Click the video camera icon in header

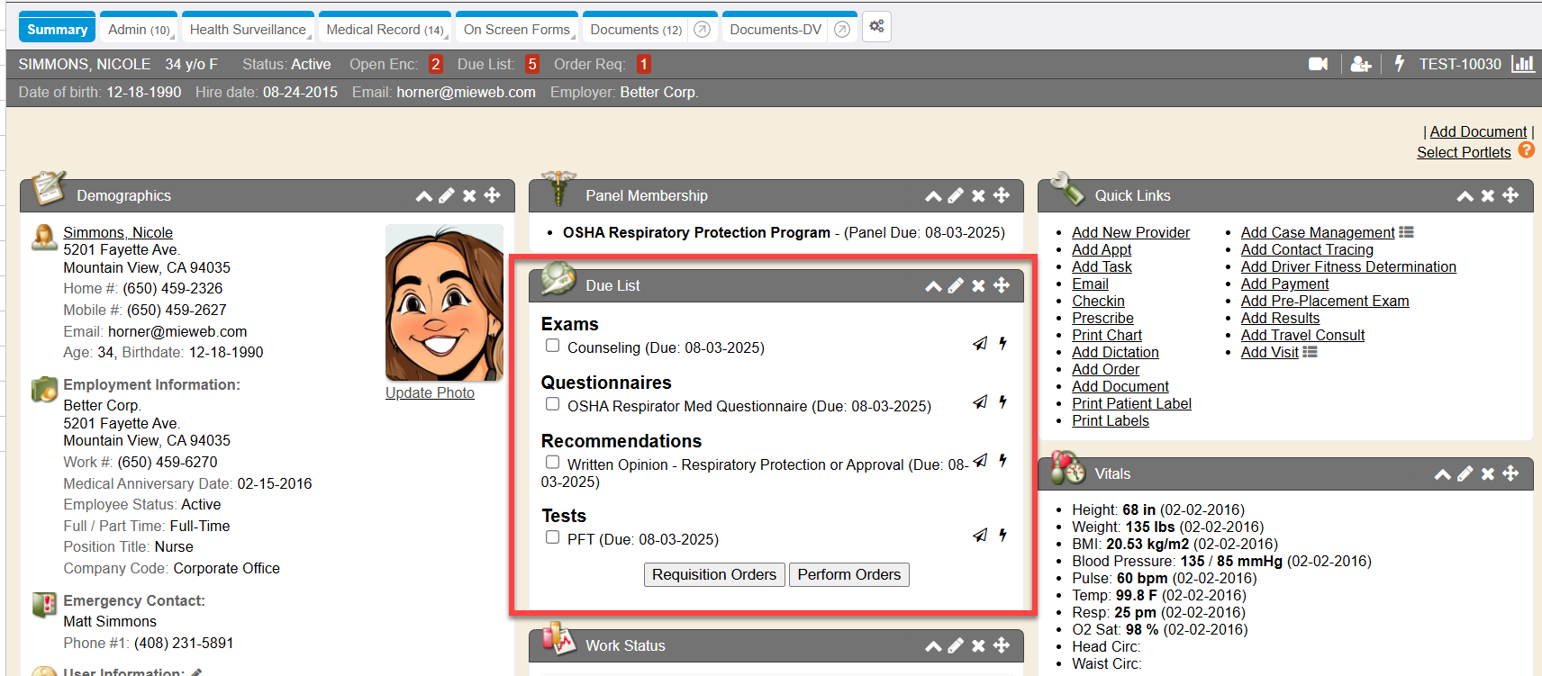[x=1318, y=64]
